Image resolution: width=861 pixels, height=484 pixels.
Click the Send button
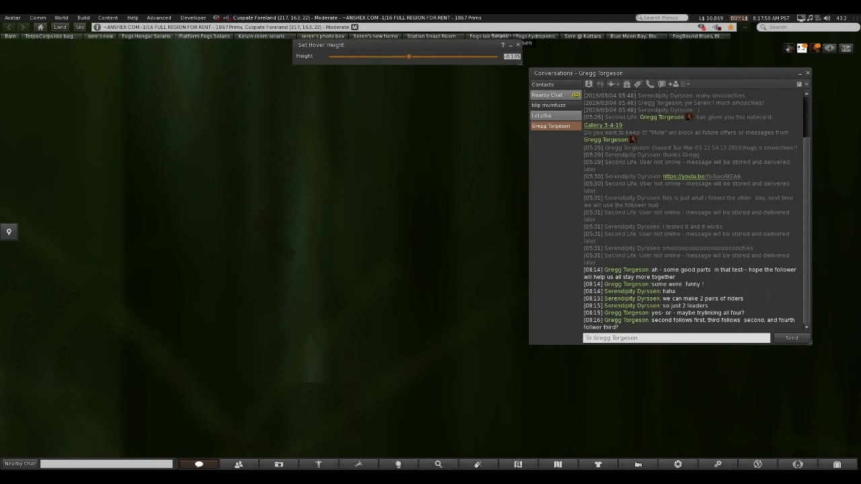[x=792, y=338]
